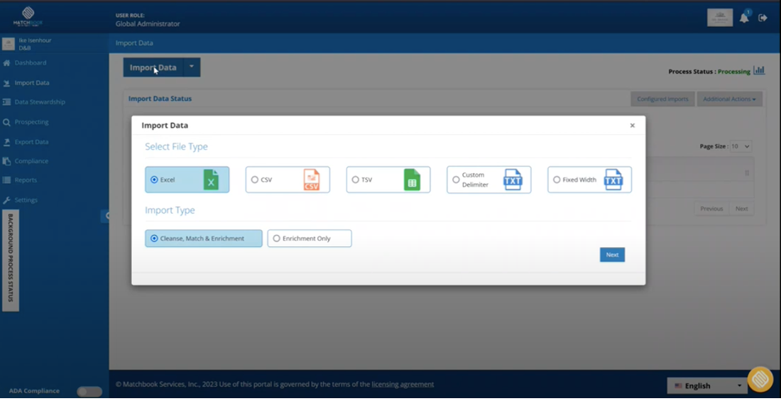This screenshot has width=781, height=401.
Task: Go to Data Stewardship section
Action: (40, 102)
